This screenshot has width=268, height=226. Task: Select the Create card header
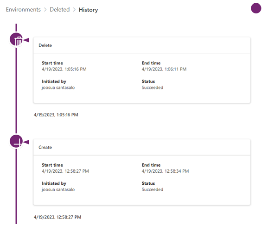click(x=142, y=147)
